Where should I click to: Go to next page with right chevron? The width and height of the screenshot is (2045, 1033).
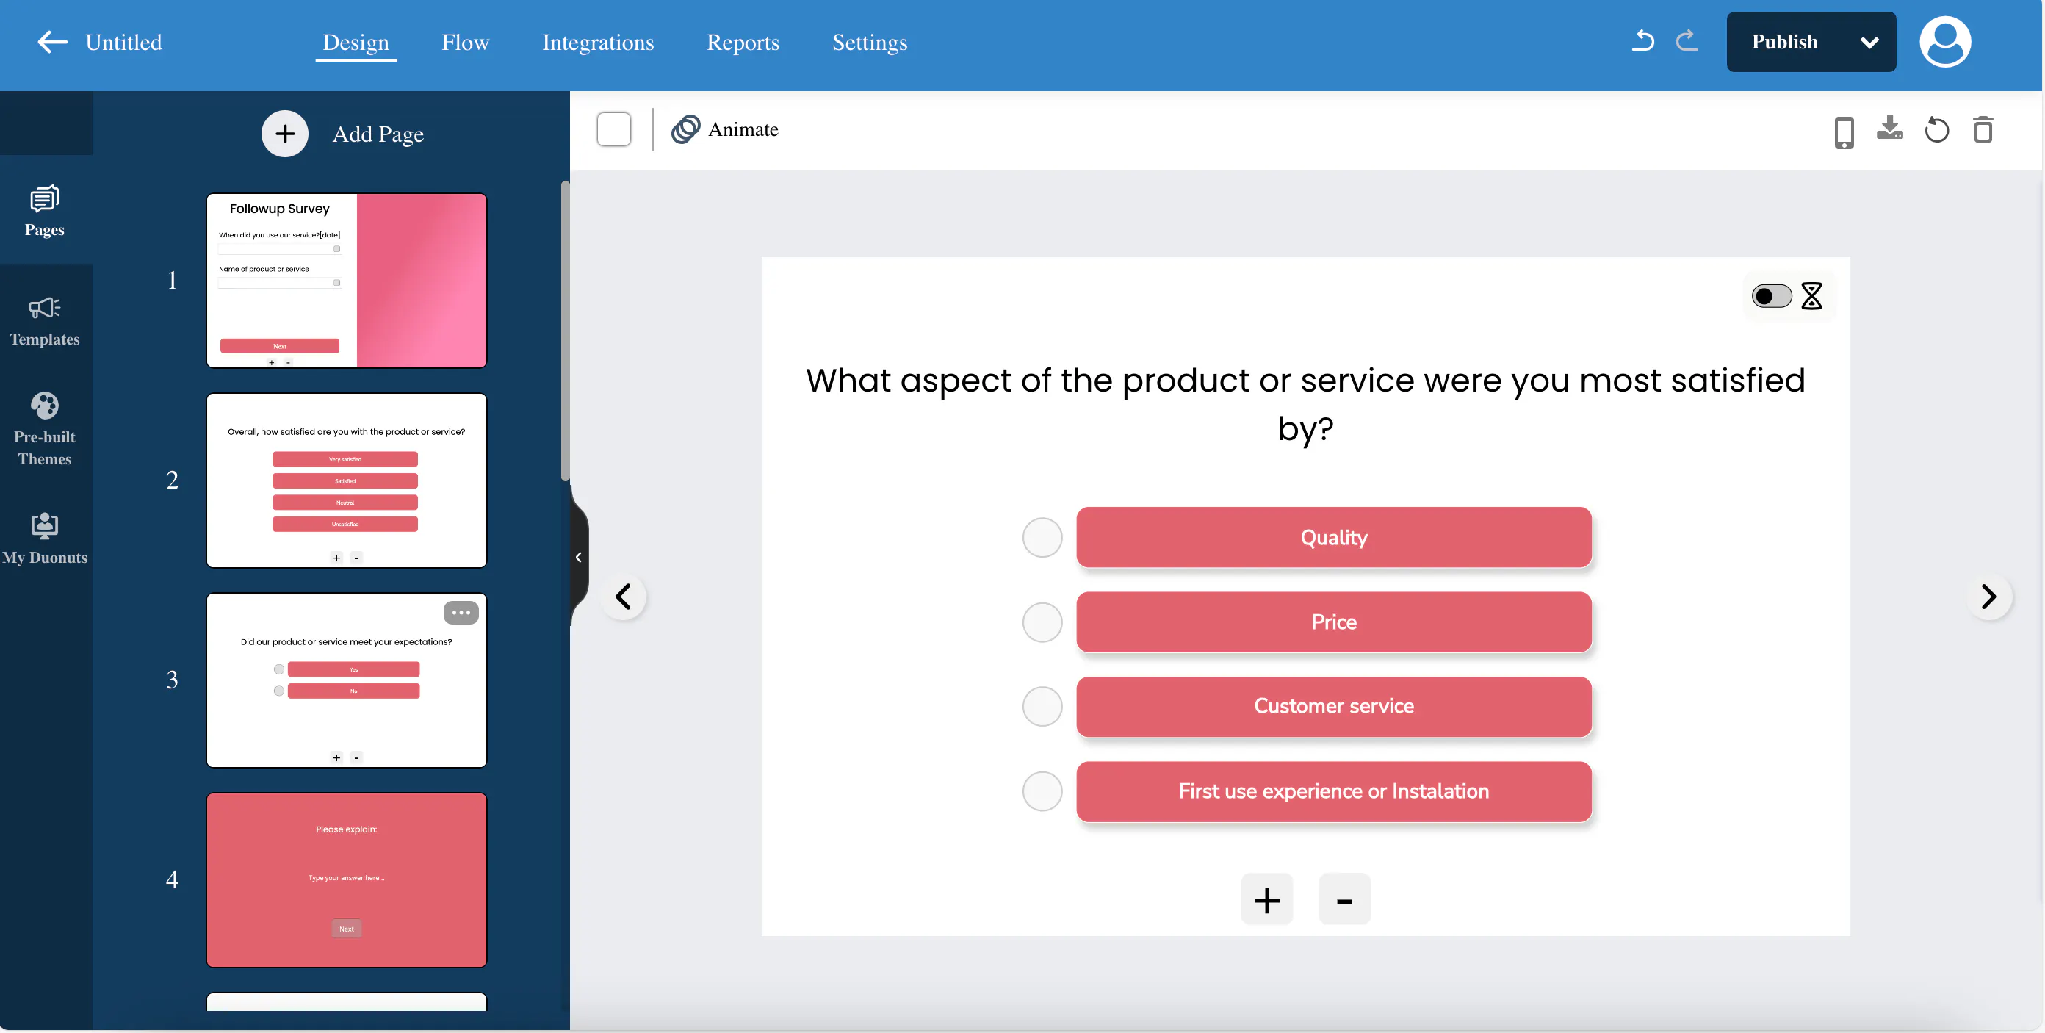tap(1988, 597)
